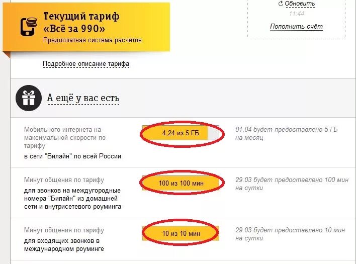Open Подробное описание тарифа link
This screenshot has width=356, height=264.
(85, 64)
